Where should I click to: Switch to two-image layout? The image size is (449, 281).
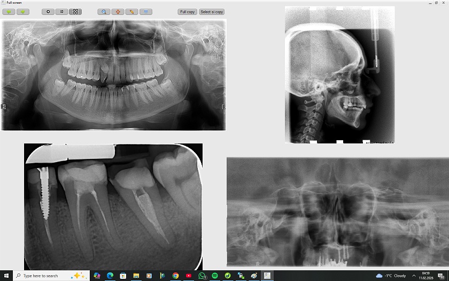[x=61, y=12]
